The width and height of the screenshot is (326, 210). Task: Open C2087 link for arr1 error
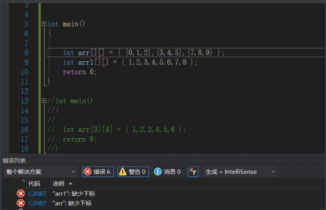pyautogui.click(x=37, y=193)
